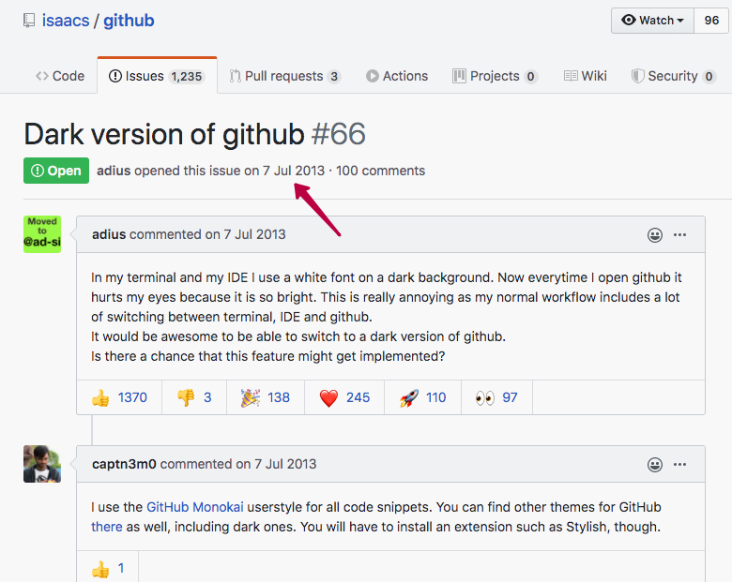The width and height of the screenshot is (732, 582).
Task: Open the GitHub Monokai link
Action: [x=195, y=507]
